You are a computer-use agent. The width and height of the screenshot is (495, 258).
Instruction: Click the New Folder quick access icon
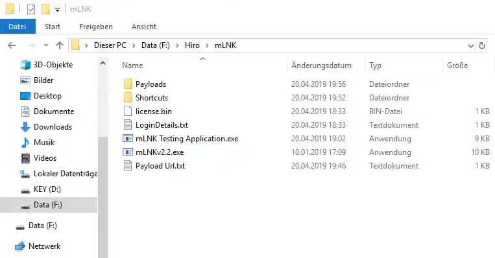[x=46, y=9]
